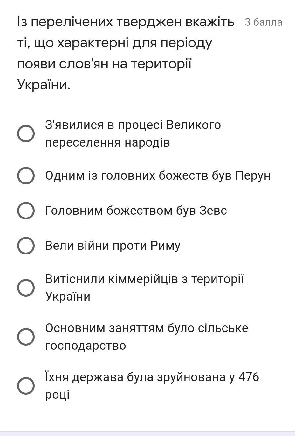Viewport: 295px width, 436px height.
Task: Click the label 'Вели війни проти Риму'
Action: [x=113, y=246]
